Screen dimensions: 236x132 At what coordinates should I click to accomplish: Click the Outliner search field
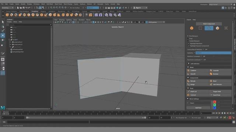coord(30,25)
